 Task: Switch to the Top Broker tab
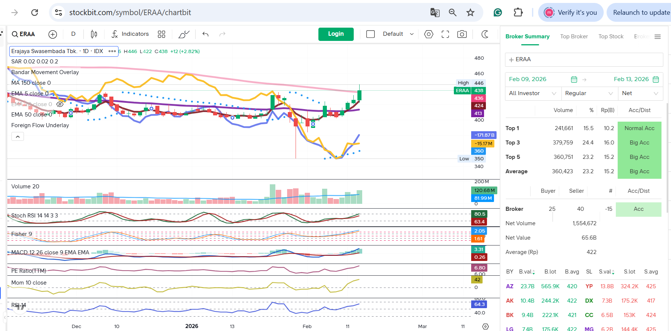pos(574,36)
